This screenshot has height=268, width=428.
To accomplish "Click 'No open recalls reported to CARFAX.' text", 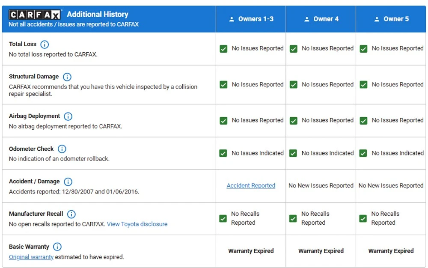I will click(57, 224).
